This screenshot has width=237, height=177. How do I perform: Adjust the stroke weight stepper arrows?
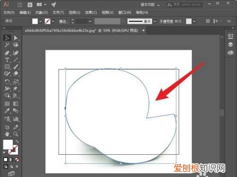(x=73, y=21)
